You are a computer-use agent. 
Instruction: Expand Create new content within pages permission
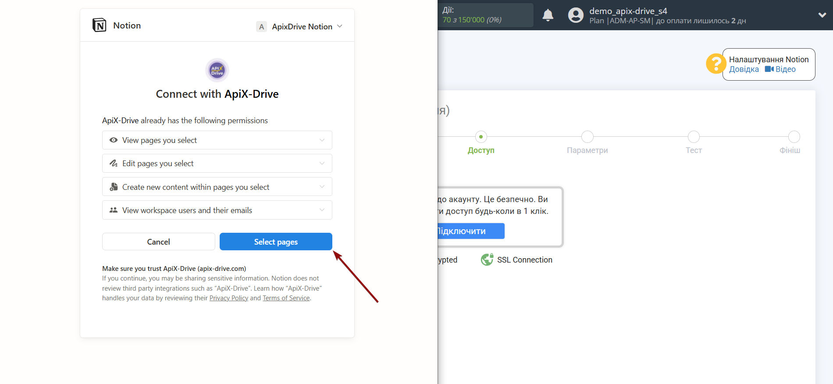217,187
